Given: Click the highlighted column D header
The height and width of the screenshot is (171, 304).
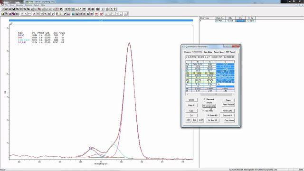Looking at the screenshot, I should (225, 62).
